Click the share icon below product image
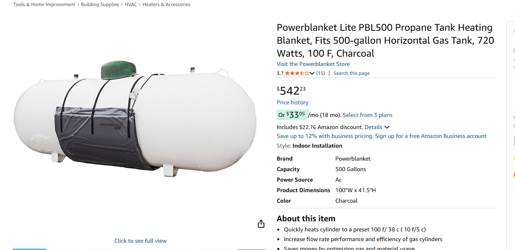Screen dimensions: 515x250 tap(261, 224)
